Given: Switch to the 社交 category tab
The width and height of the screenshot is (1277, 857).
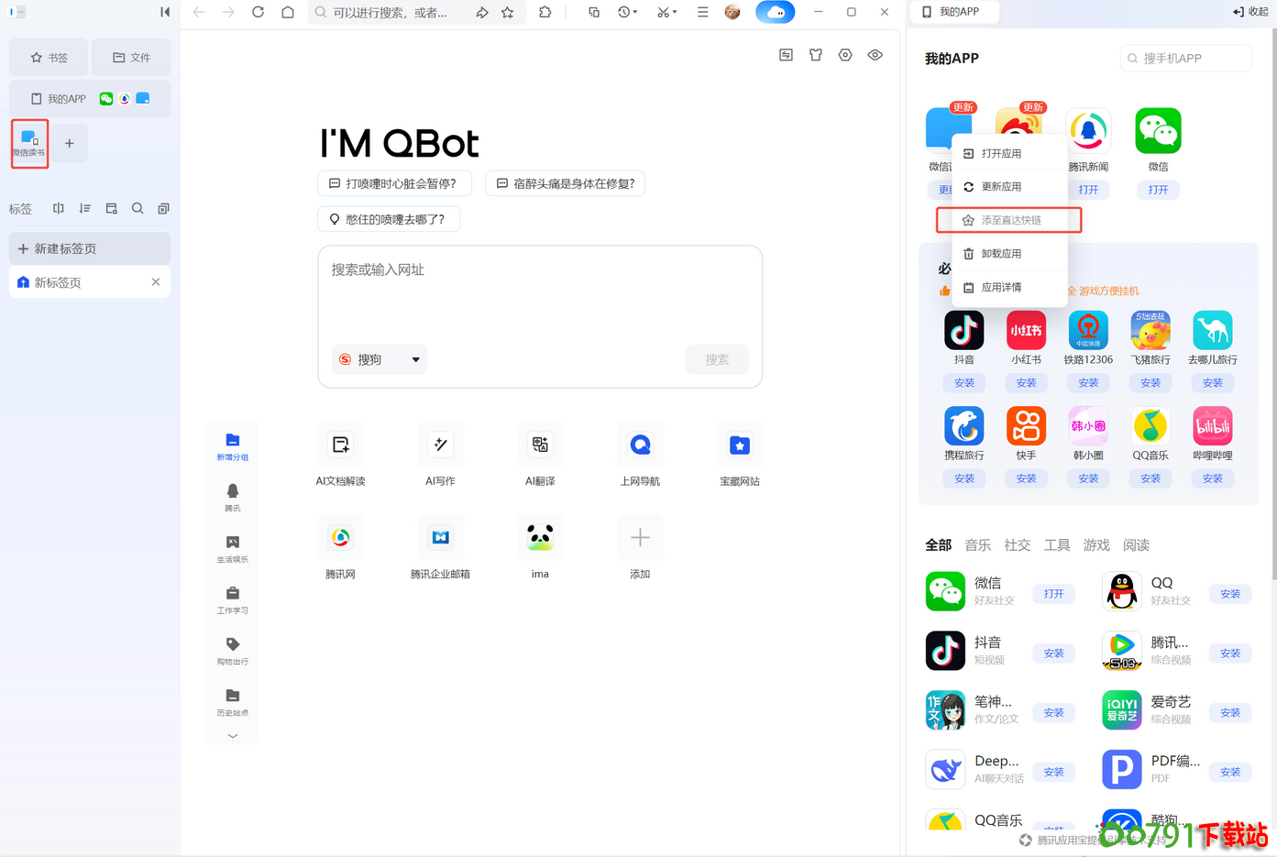Looking at the screenshot, I should (x=1017, y=544).
